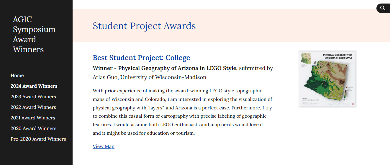Navigate to 2022 Award Winners
This screenshot has width=390, height=165.
click(x=33, y=107)
